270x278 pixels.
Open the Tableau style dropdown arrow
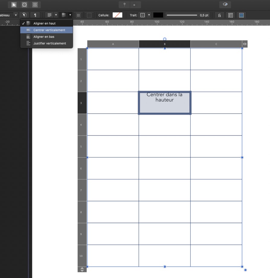(16, 15)
